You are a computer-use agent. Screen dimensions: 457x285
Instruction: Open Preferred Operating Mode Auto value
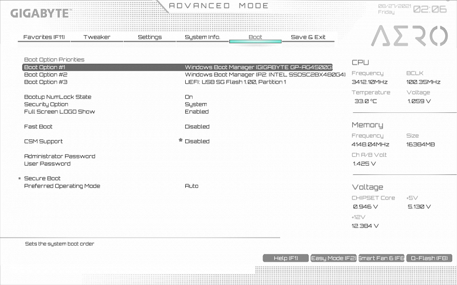point(192,186)
